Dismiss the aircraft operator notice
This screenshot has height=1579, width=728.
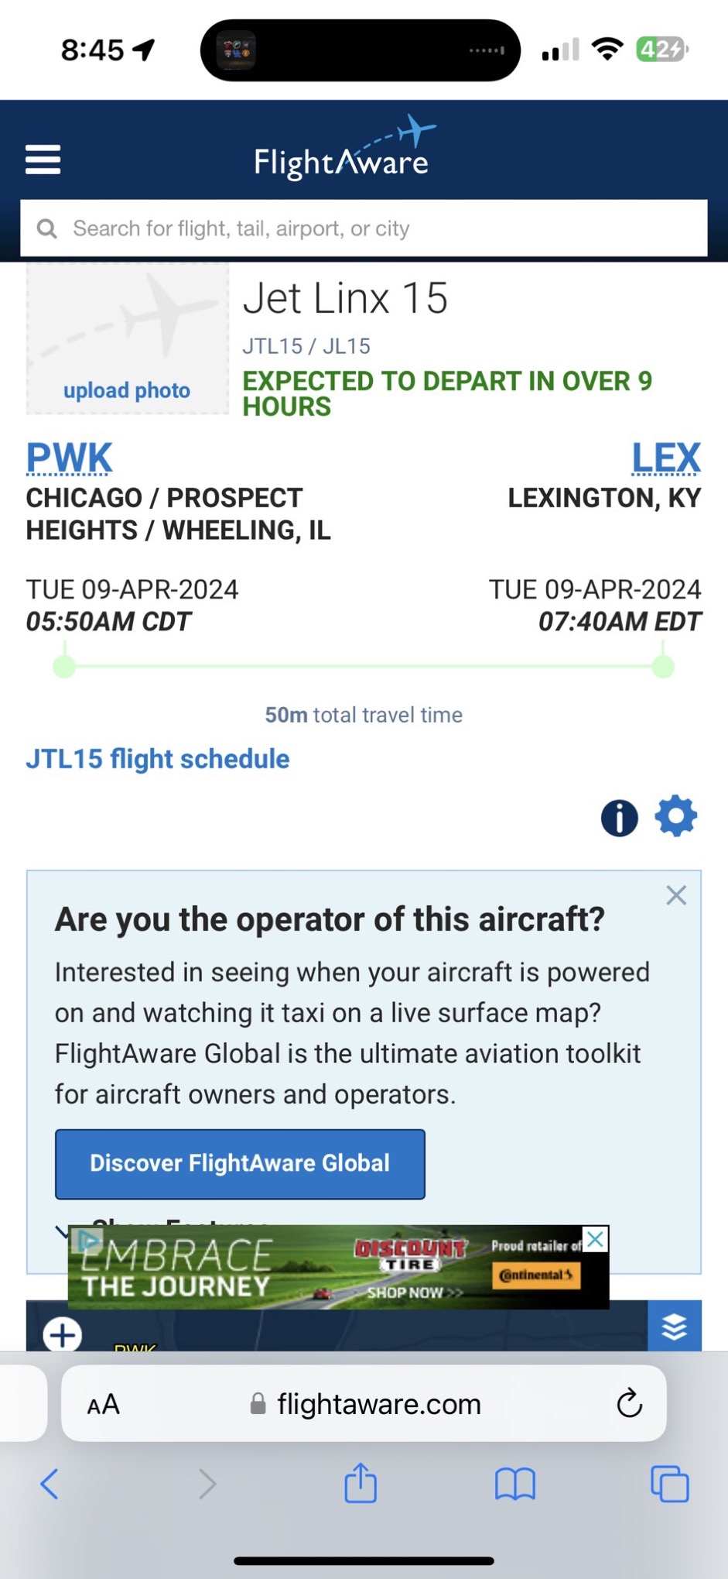676,895
